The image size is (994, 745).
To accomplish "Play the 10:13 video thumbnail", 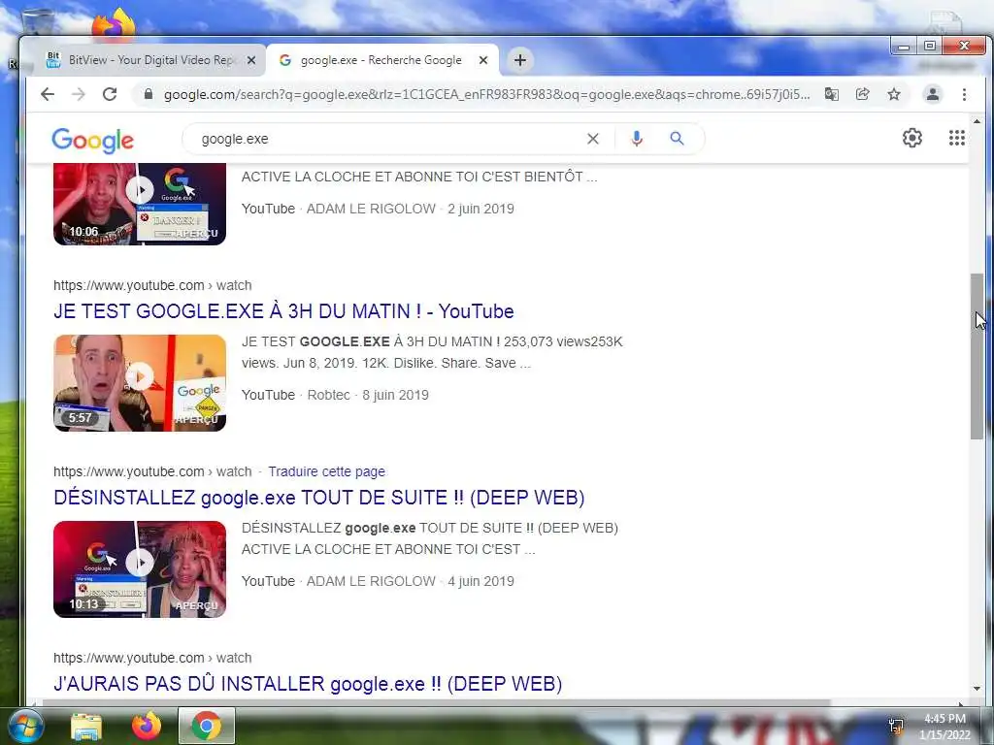I will [140, 569].
